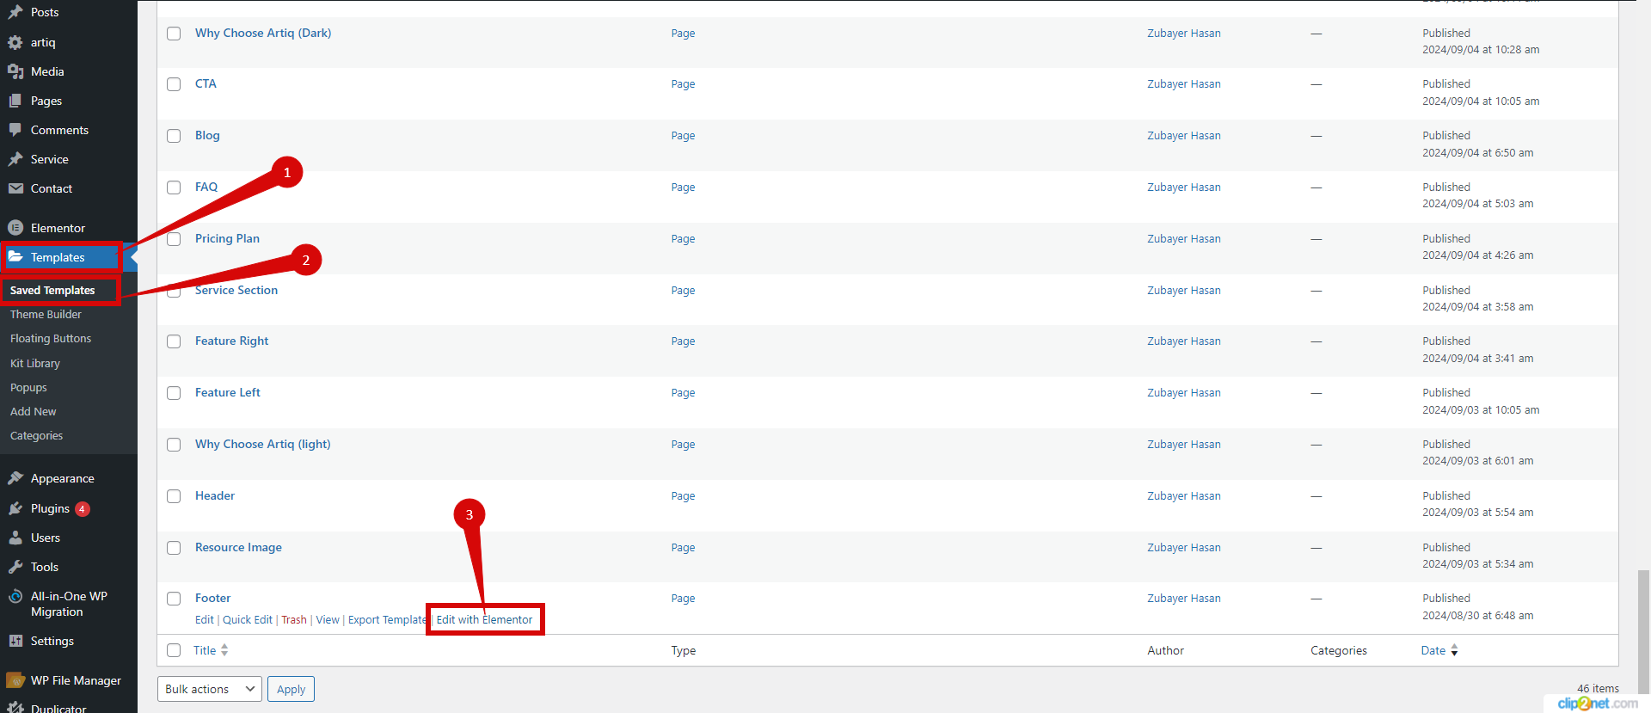Click the Media icon in sidebar
This screenshot has height=713, width=1651.
[15, 71]
